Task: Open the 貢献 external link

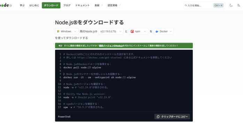Action: [99, 6]
